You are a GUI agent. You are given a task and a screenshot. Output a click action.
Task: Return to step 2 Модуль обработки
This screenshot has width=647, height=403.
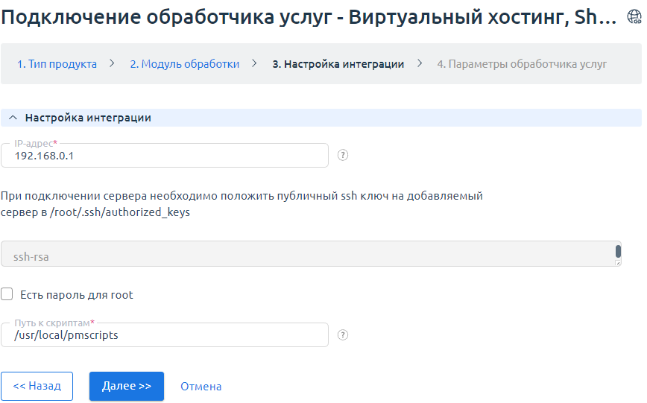(x=184, y=64)
